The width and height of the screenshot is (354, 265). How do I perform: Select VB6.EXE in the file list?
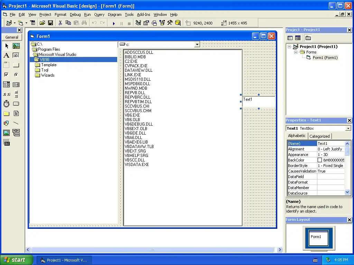pos(132,115)
